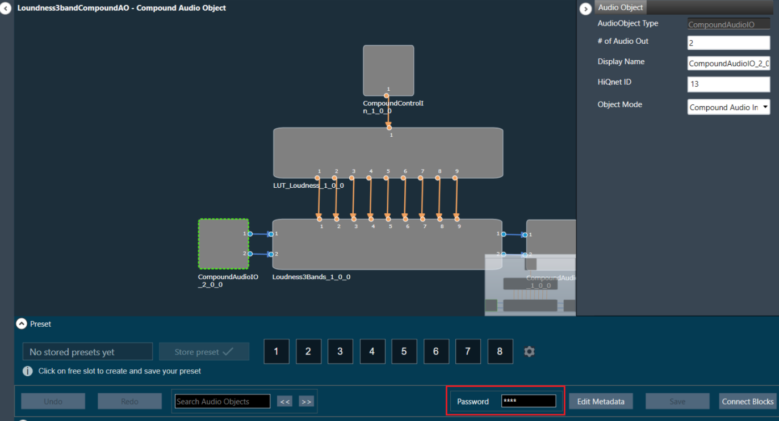
Task: Collapse the left panel with arrow button
Action: click(5, 9)
